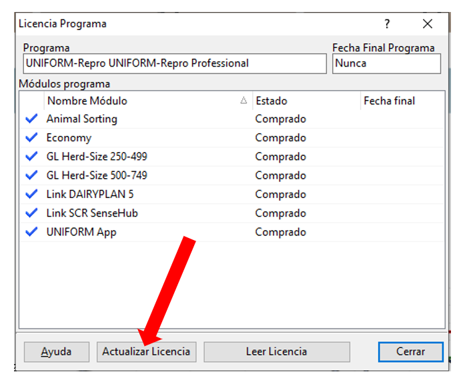Close the Licencia Programa dialog

[428, 24]
